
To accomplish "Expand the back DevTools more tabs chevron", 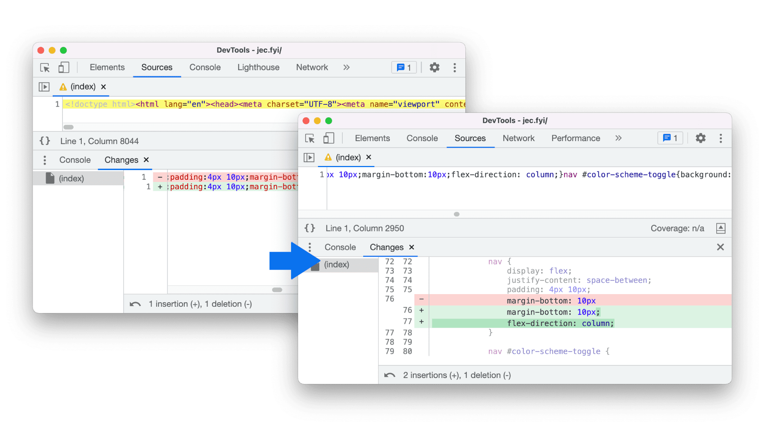I will click(x=345, y=68).
